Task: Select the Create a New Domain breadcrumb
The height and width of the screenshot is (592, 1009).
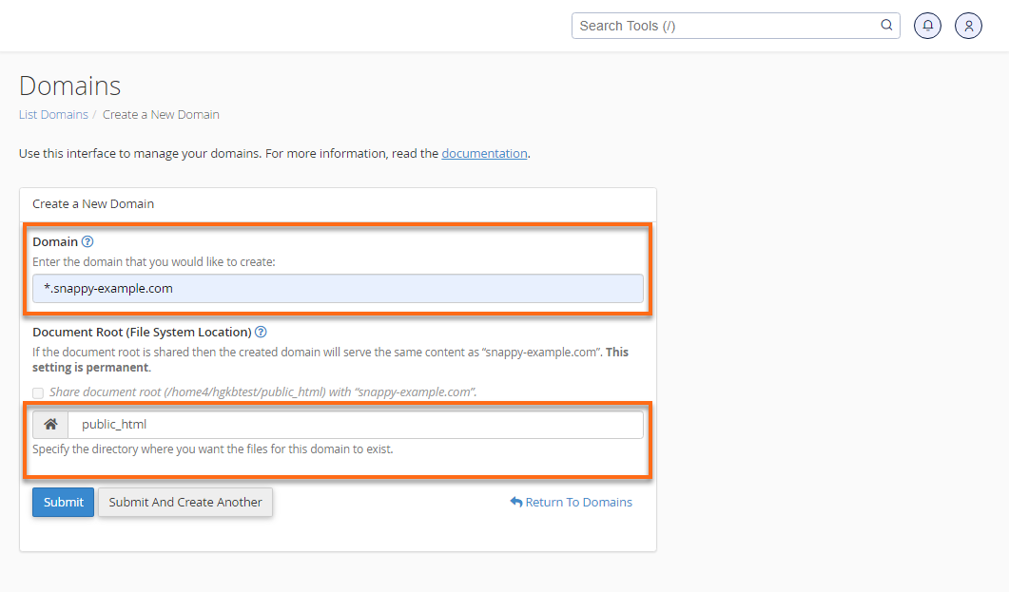Action: [161, 114]
